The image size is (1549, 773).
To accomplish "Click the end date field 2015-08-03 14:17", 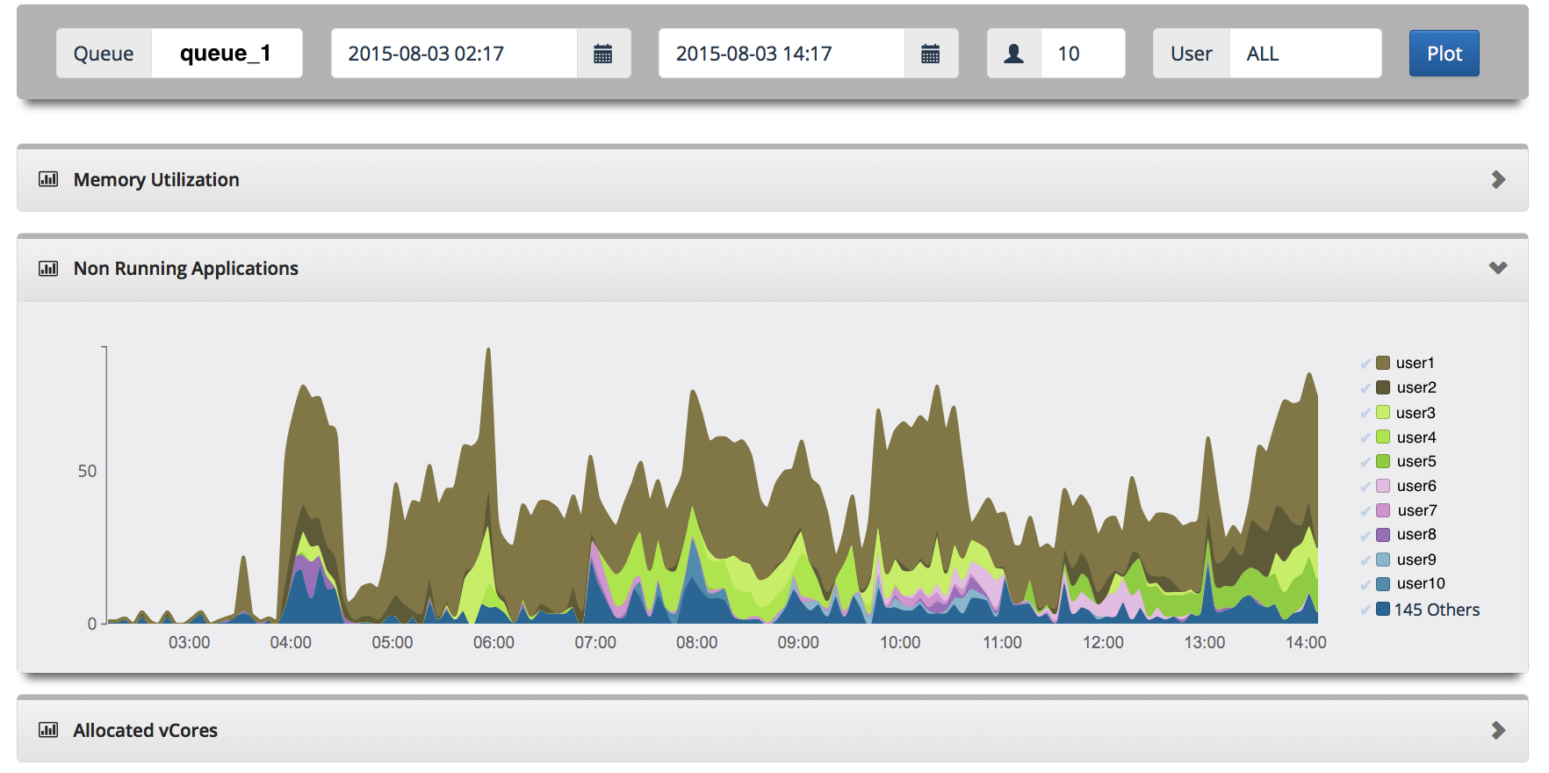I will [782, 54].
